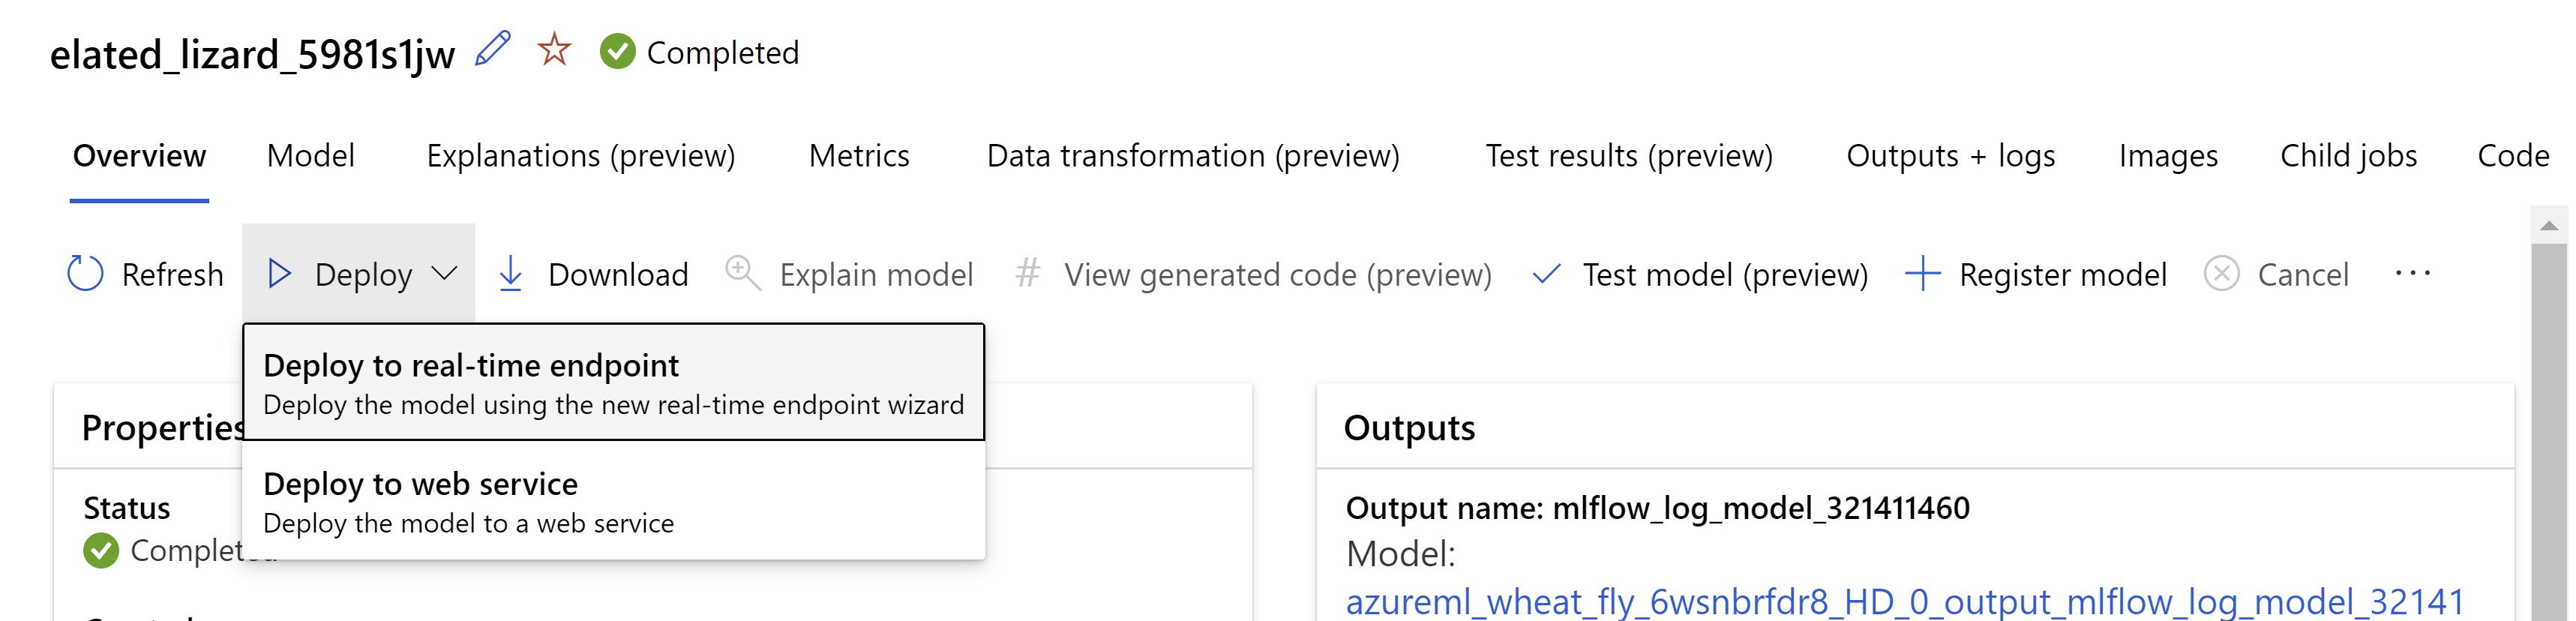This screenshot has width=2576, height=621.
Task: Click the pencil edit name icon
Action: tap(492, 49)
